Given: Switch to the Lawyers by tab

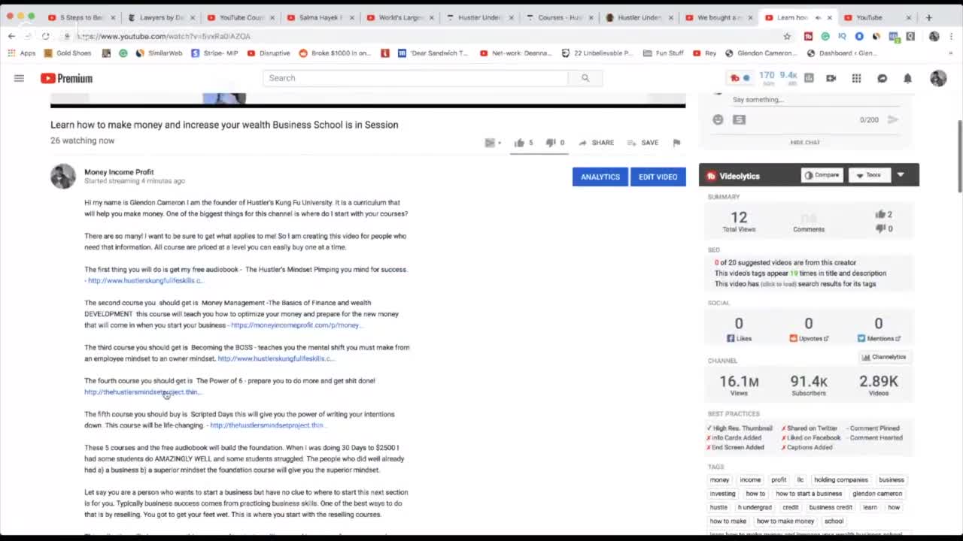Looking at the screenshot, I should tap(161, 17).
